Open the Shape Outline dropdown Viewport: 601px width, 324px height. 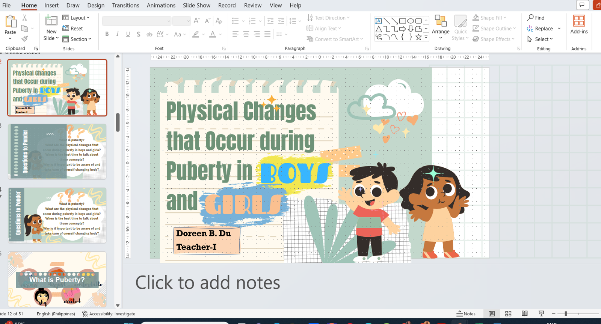coord(494,28)
